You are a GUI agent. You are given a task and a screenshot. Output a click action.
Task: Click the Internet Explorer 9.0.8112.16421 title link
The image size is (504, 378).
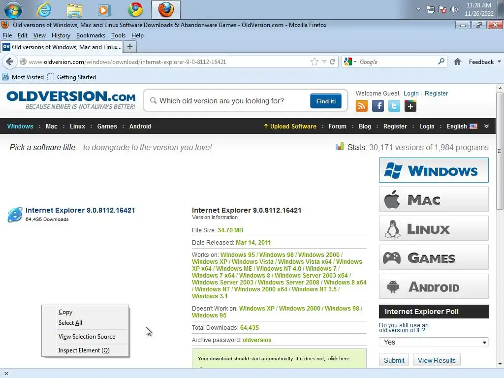80,210
